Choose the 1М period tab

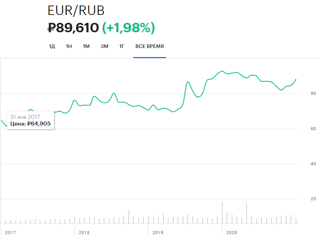point(86,46)
